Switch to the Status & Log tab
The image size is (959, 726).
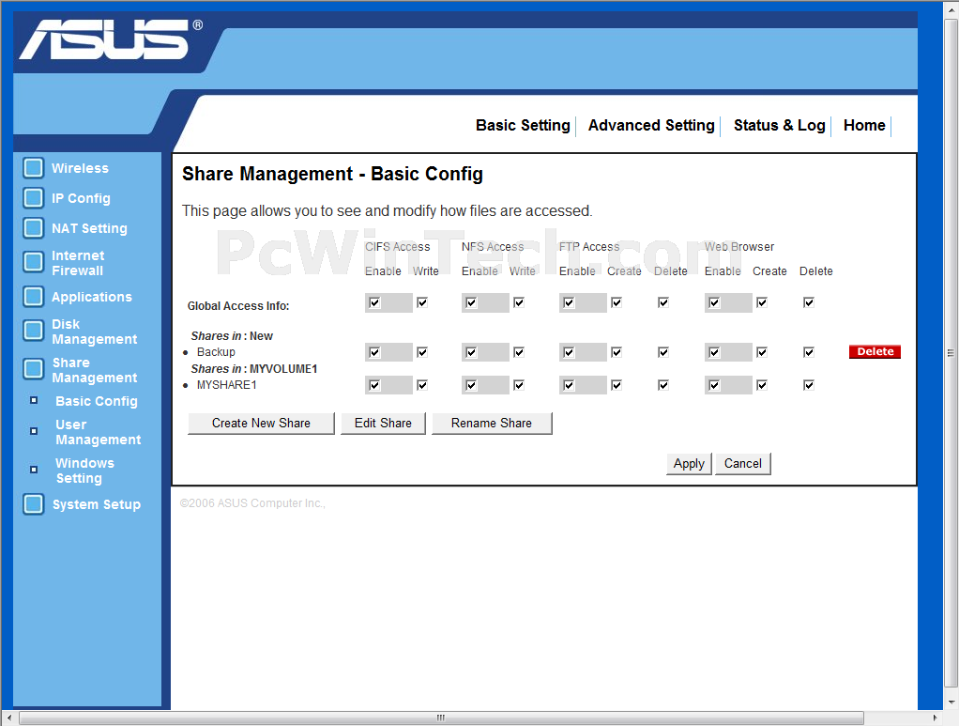pyautogui.click(x=779, y=125)
